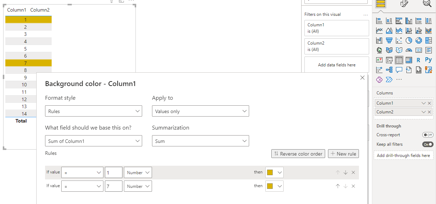This screenshot has height=204, width=436.
Task: Remove Column2 from the Columns well
Action: 429,112
